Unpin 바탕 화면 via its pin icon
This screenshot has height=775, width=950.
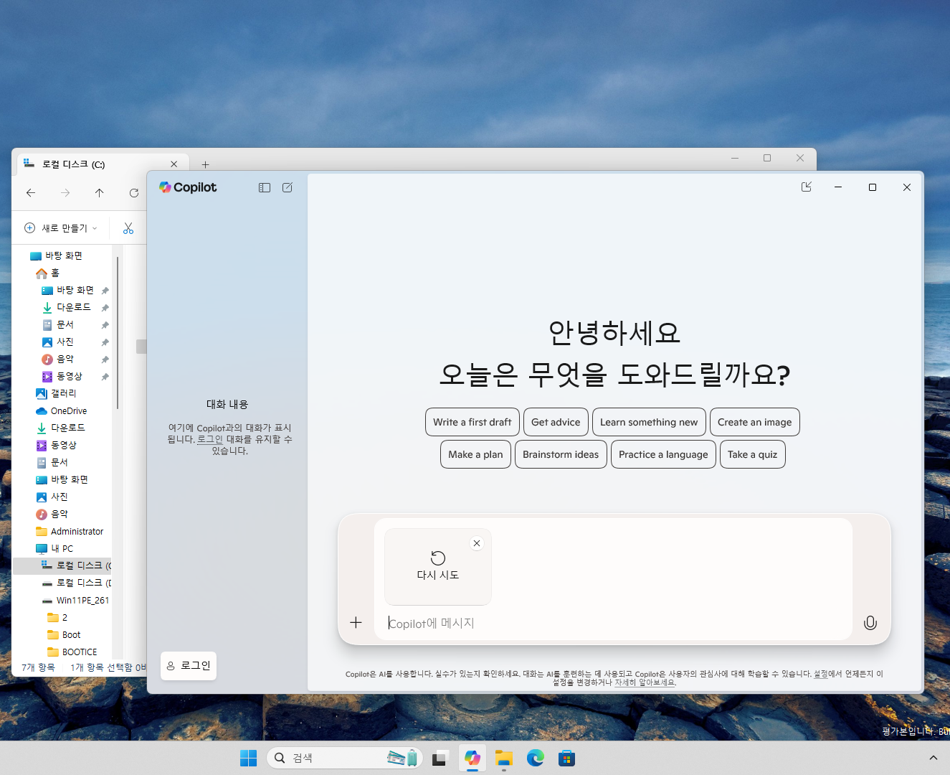pos(105,291)
